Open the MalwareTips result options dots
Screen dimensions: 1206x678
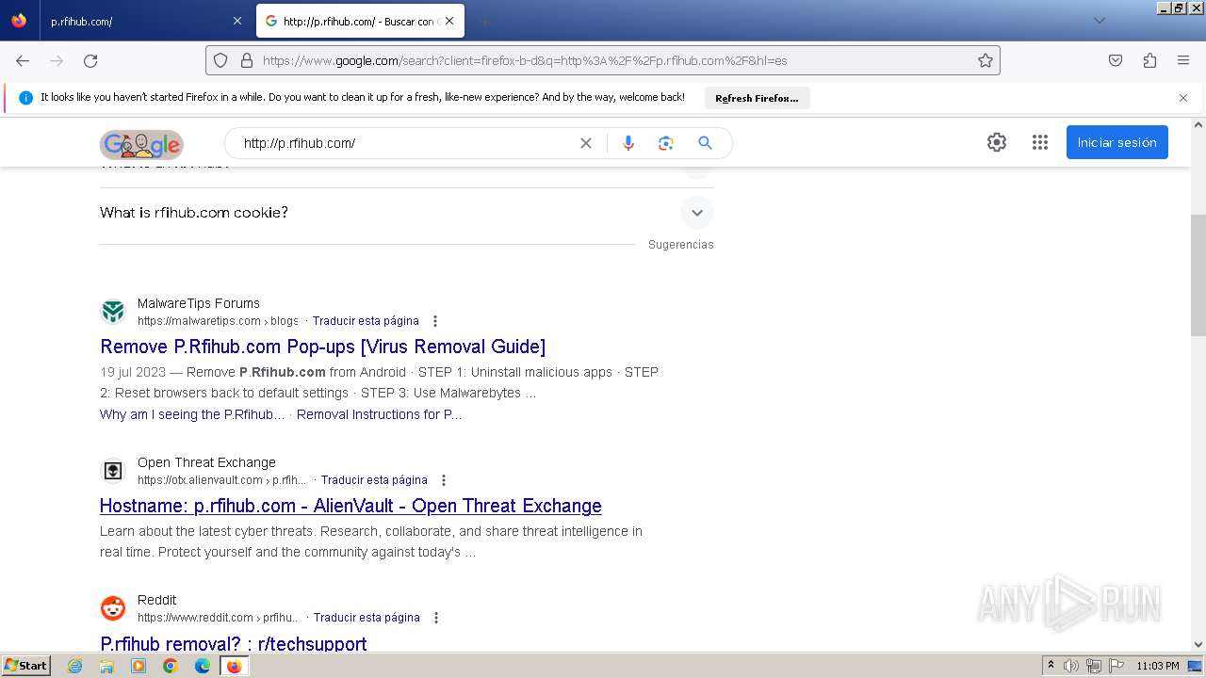435,321
